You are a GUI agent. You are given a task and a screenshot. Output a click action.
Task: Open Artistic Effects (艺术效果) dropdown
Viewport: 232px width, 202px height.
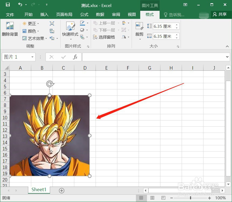click(35, 38)
